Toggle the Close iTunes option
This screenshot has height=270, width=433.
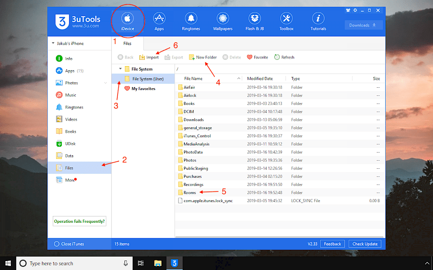tap(69, 244)
